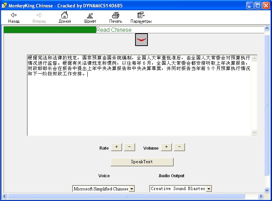
Task: Print using the Печать printer icon
Action: (116, 17)
